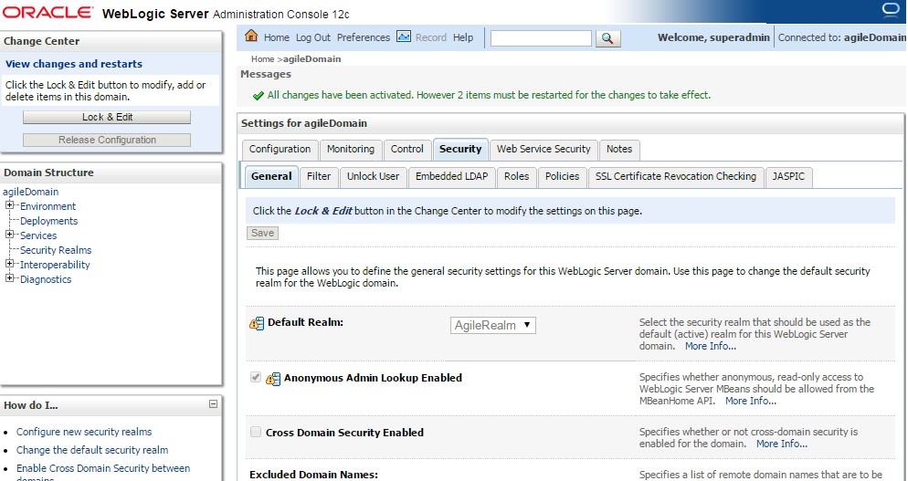Click the Anonymous Admin Lookup warning icon
The image size is (908, 481).
[273, 379]
